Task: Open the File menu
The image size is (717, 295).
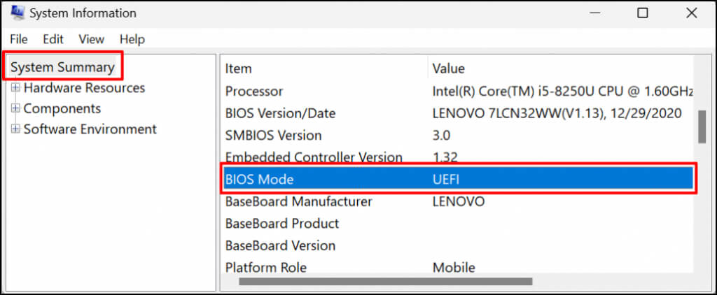Action: pos(19,39)
